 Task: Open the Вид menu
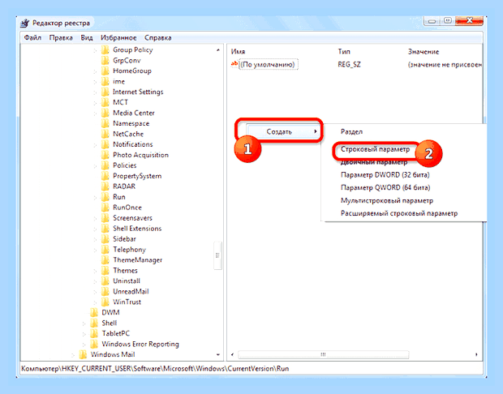[87, 38]
